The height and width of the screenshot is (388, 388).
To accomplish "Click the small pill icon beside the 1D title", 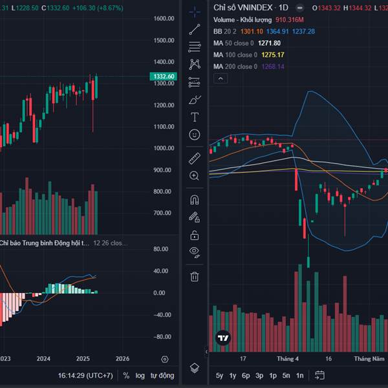I will pos(299,8).
